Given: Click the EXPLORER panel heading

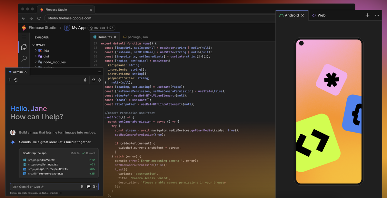Looking at the screenshot, I should click(x=42, y=37).
